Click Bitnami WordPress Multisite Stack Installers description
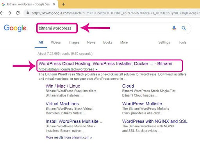Image resolution: width=200 pixels, height=144 pixels. [x=70, y=128]
